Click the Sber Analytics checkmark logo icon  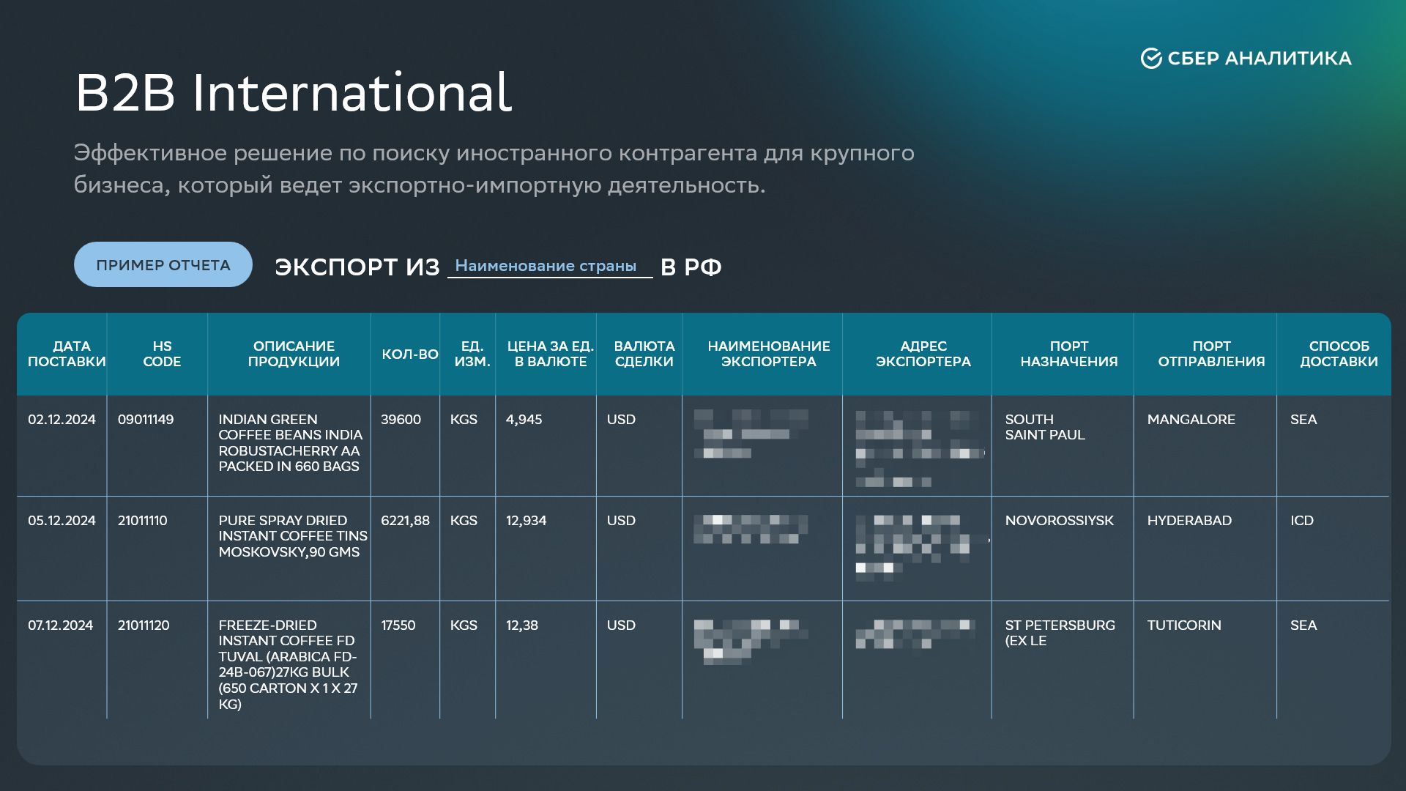[x=1150, y=59]
